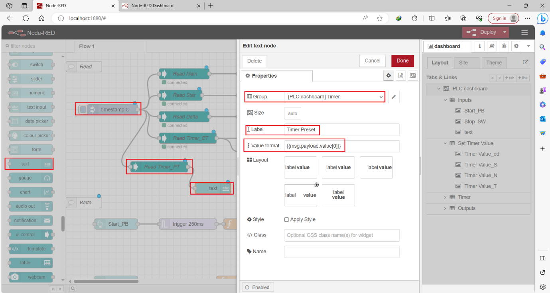
Task: Click the dashboard documentation book icon
Action: point(491,46)
